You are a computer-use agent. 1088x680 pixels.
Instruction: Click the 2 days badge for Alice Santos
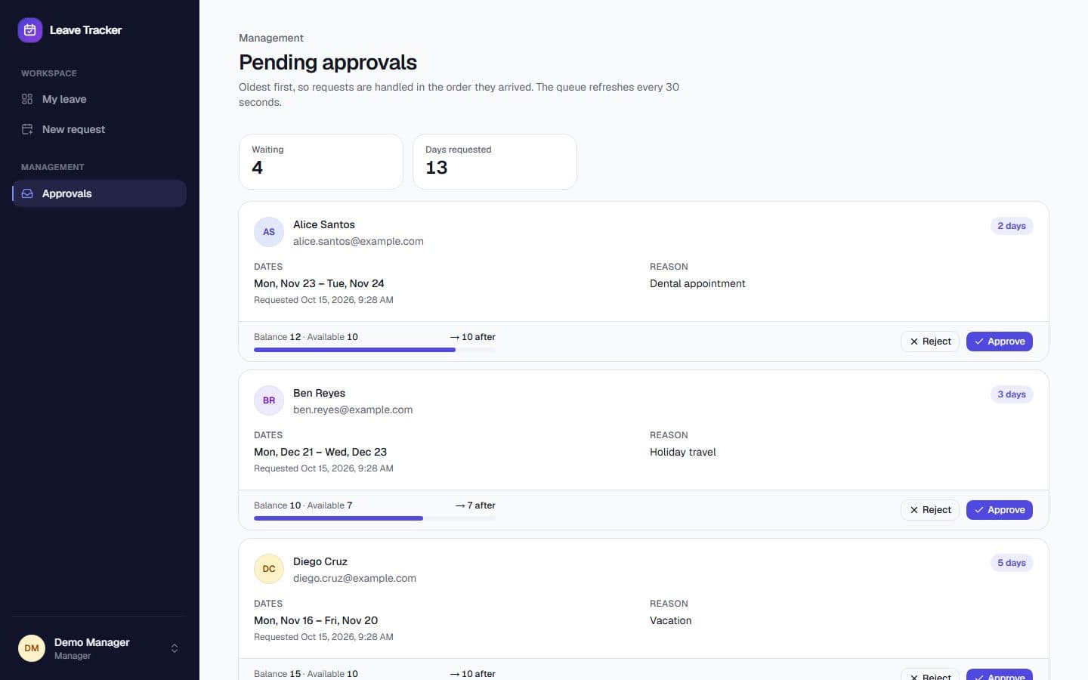click(x=1012, y=226)
